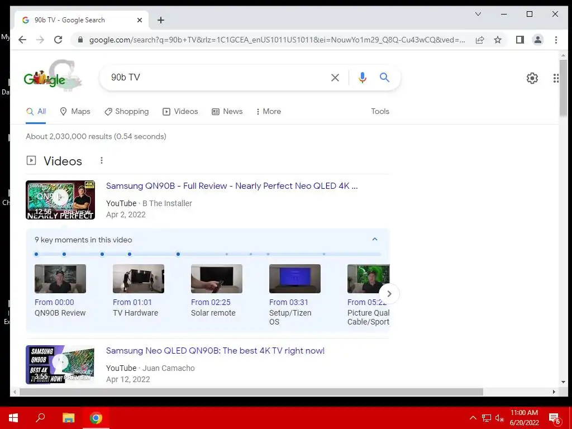View site info lock icon
This screenshot has width=572, height=429.
(x=80, y=40)
